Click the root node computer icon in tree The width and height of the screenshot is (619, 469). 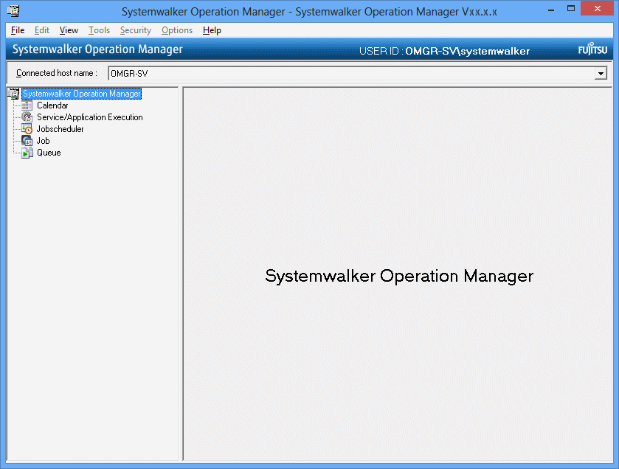pyautogui.click(x=13, y=94)
